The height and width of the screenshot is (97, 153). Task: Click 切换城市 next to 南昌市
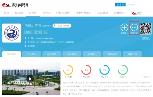point(130,5)
